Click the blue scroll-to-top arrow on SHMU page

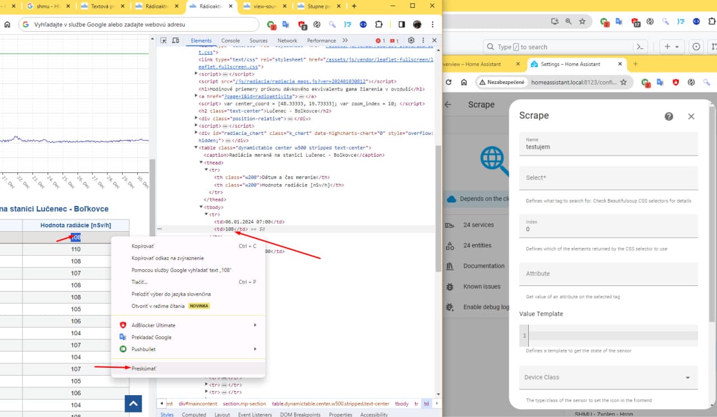133,403
